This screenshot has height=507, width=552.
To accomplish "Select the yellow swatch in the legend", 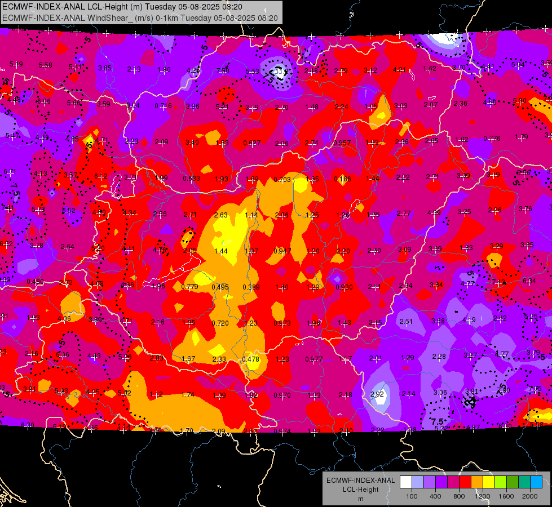I will coord(489,482).
